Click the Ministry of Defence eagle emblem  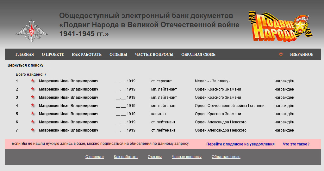pos(32,31)
